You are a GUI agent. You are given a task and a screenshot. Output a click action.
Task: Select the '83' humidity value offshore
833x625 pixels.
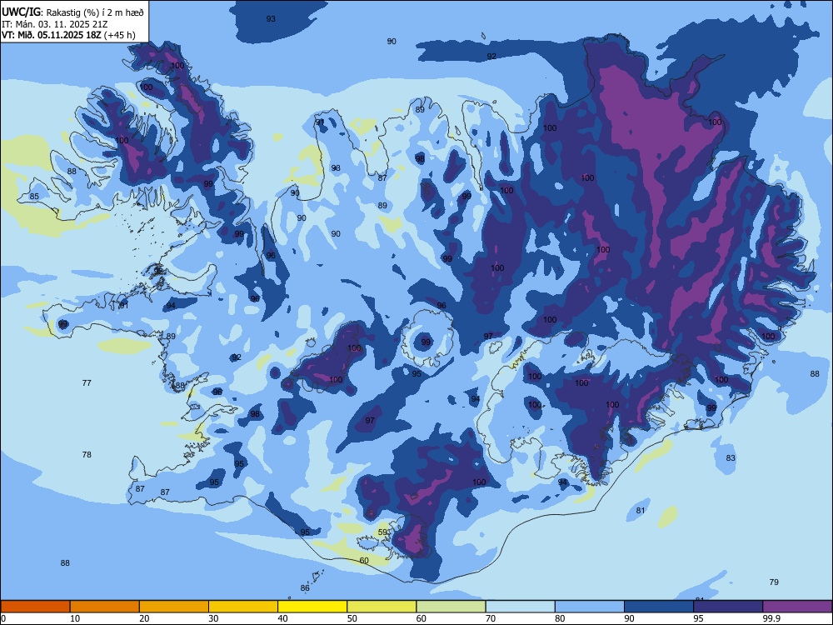tap(731, 457)
